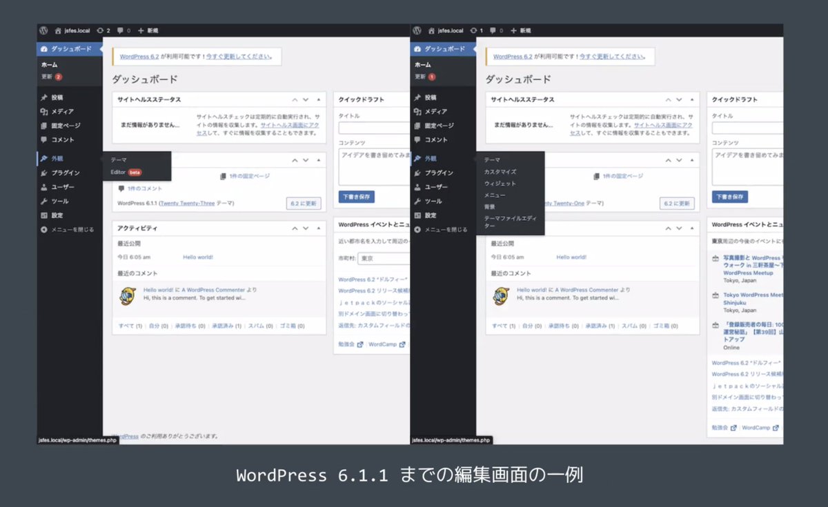
Task: Click 下書き保存 button in right dashboard
Action: pos(730,197)
